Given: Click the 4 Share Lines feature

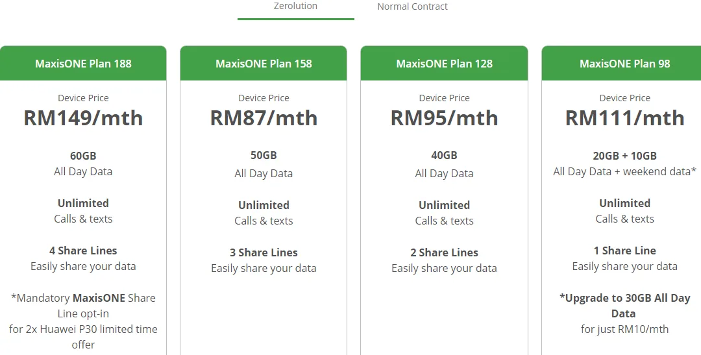Looking at the screenshot, I should click(83, 251).
